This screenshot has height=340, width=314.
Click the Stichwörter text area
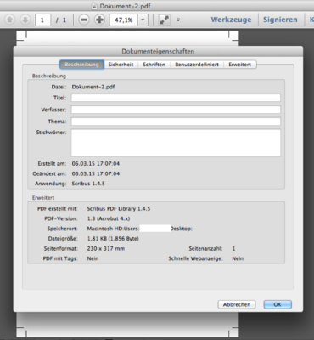[x=176, y=143]
